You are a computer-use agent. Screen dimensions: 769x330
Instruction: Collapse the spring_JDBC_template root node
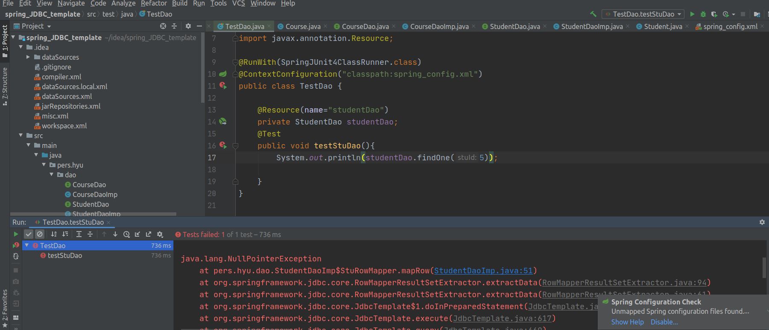13,37
